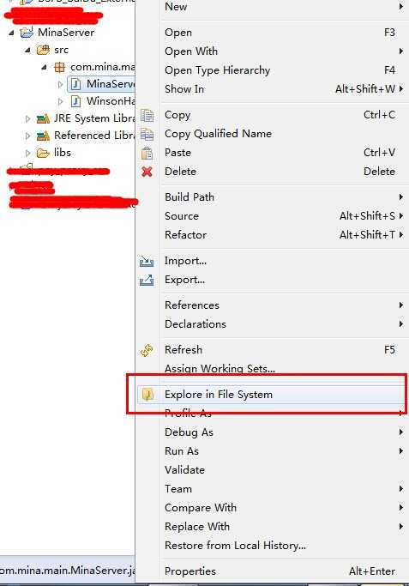The width and height of the screenshot is (409, 586).
Task: Click the Copy Qualified Name icon
Action: pos(147,134)
